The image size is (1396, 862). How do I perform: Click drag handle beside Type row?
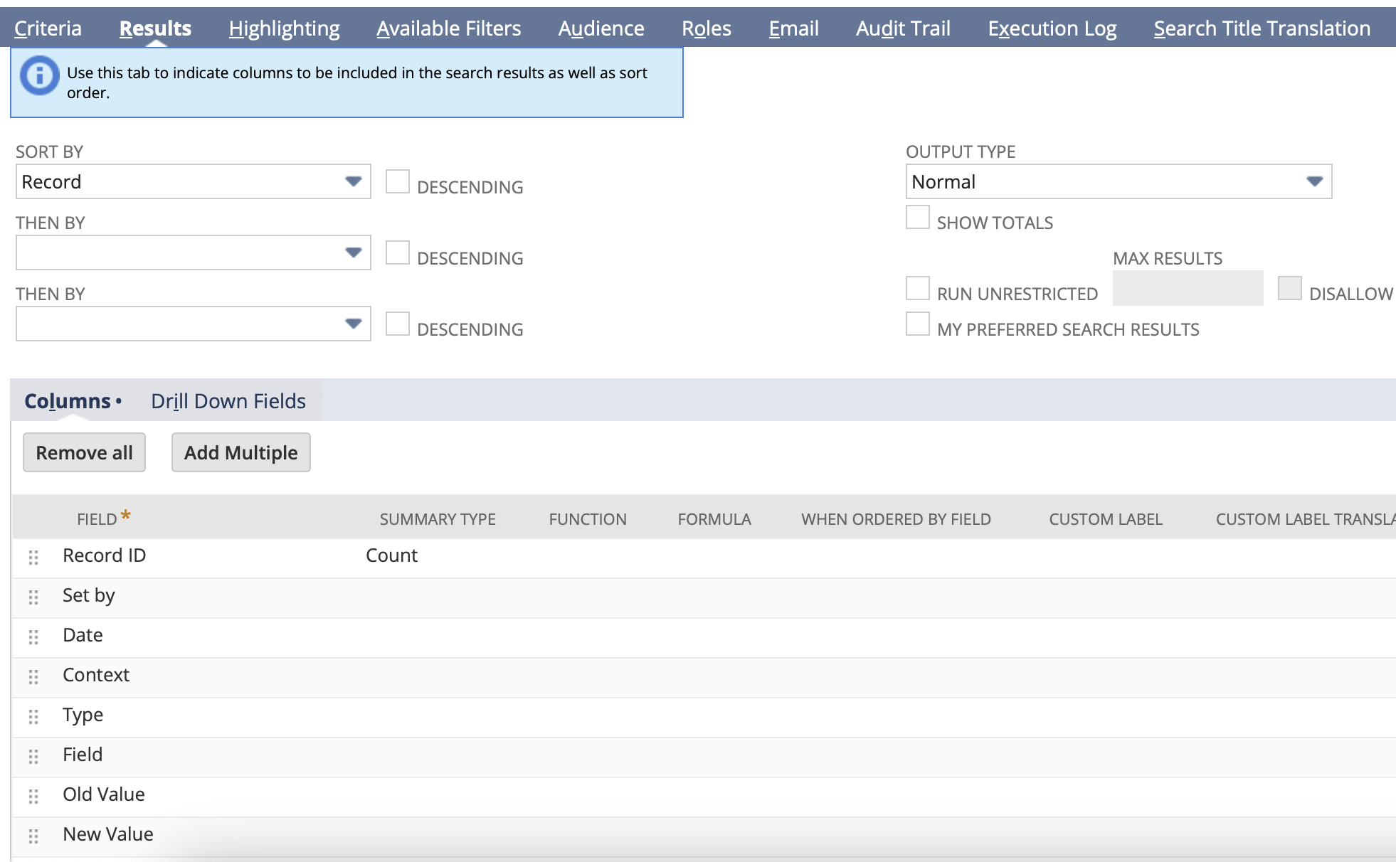pos(33,717)
